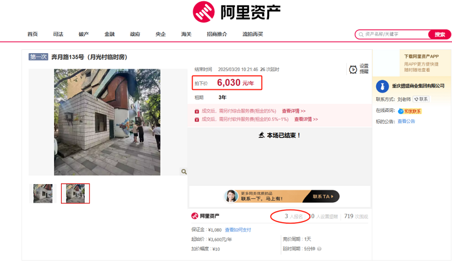452x261 pixels.
Task: Click the 0 人设置提醒 count
Action: [x=324, y=216]
